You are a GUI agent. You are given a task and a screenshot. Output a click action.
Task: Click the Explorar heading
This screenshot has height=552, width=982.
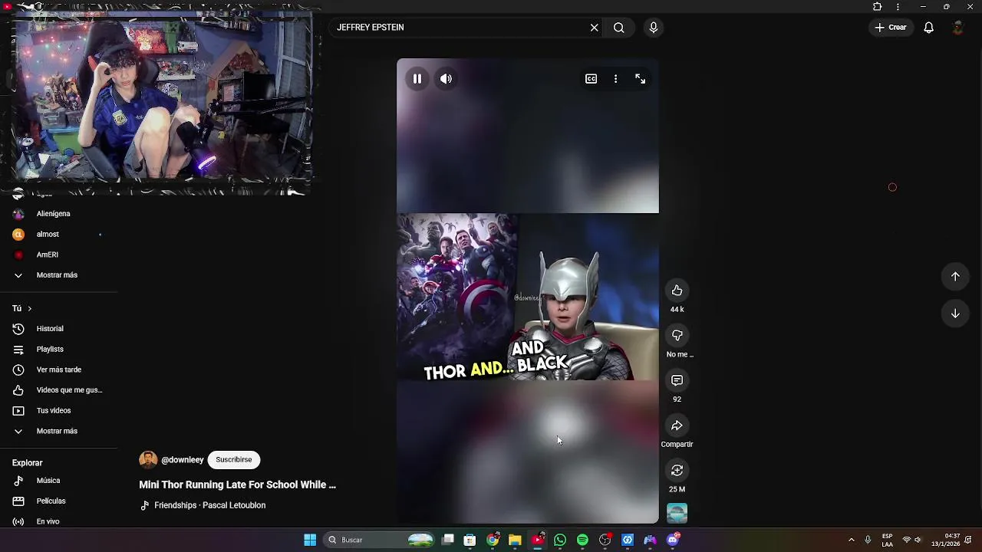click(x=28, y=463)
